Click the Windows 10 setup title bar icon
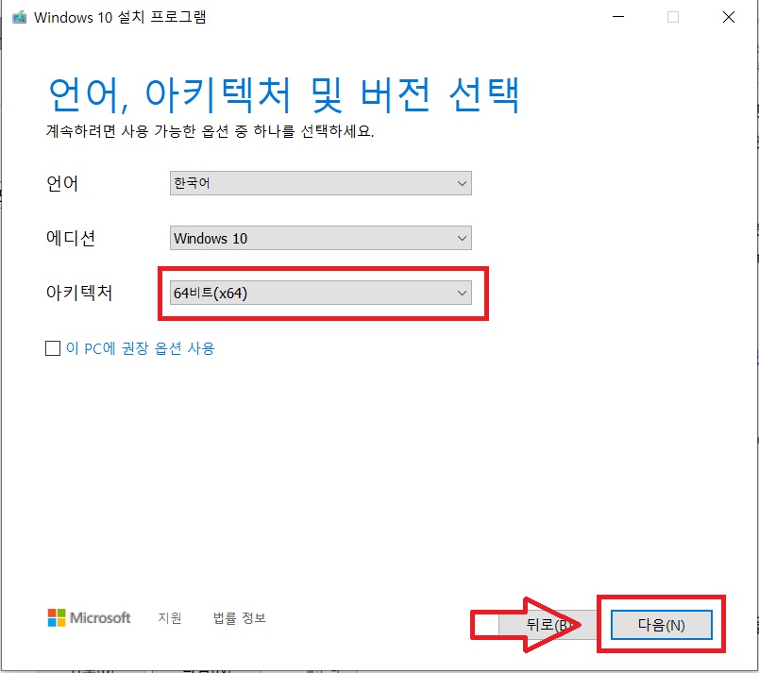Screen dimensions: 759x673 [x=20, y=17]
